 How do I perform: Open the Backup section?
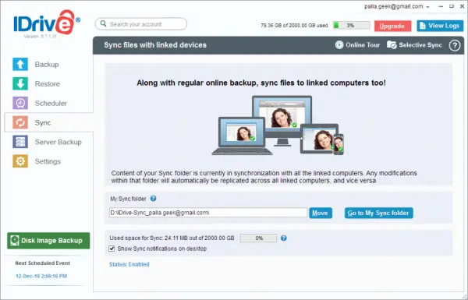[47, 65]
